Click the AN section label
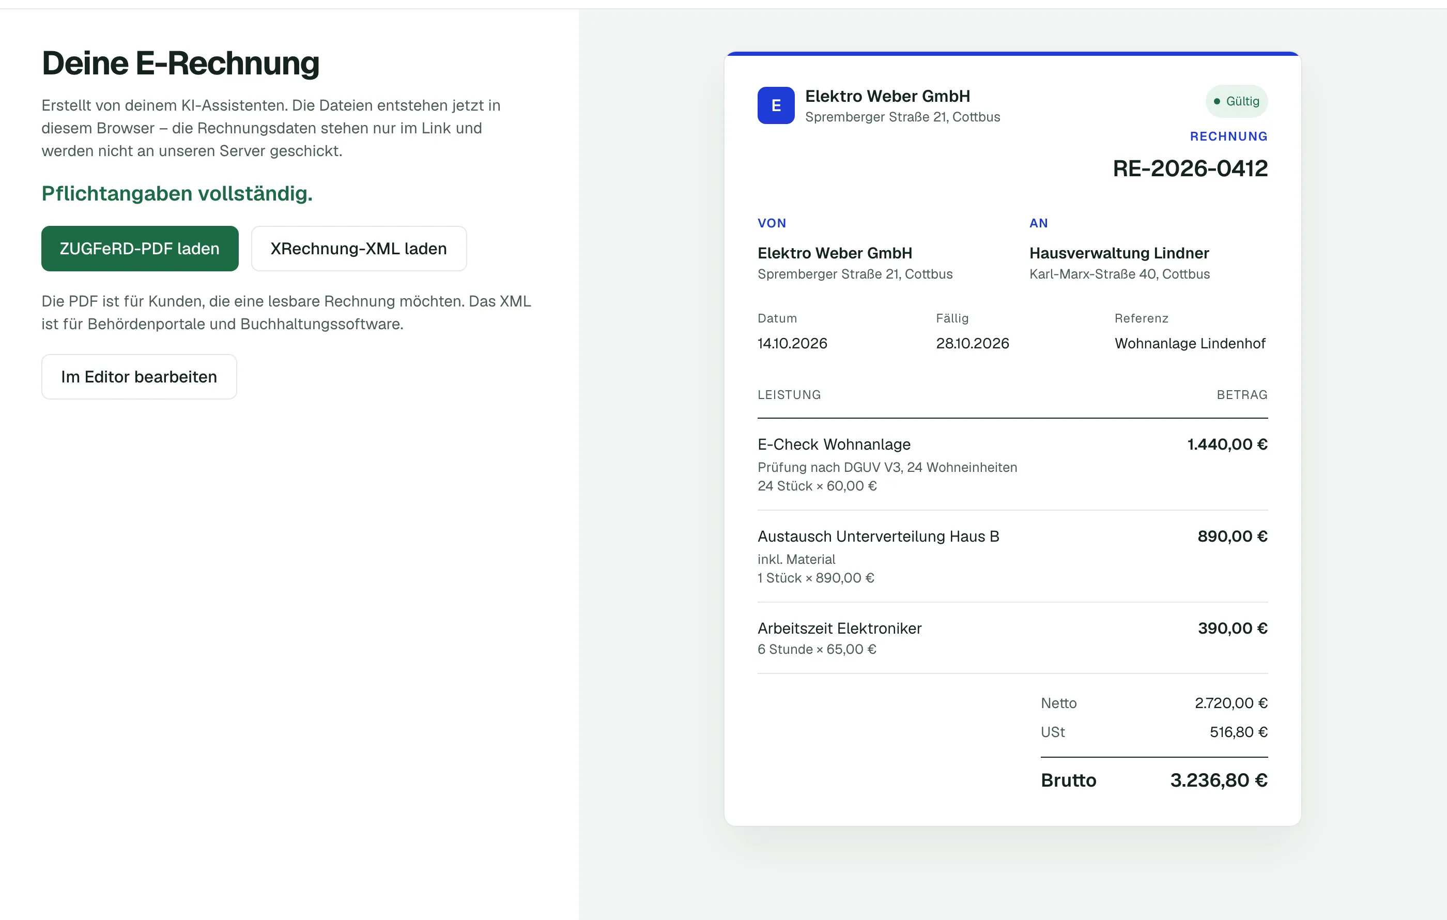The height and width of the screenshot is (920, 1447). (1038, 223)
